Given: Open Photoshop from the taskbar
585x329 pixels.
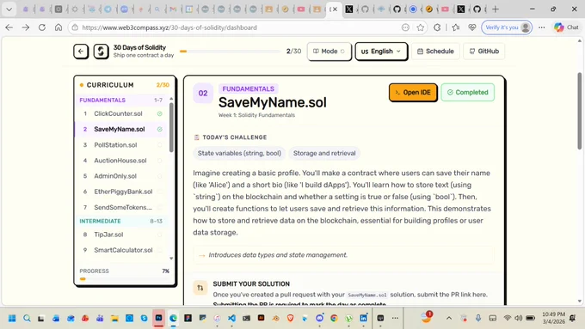Looking at the screenshot, I should (158, 318).
